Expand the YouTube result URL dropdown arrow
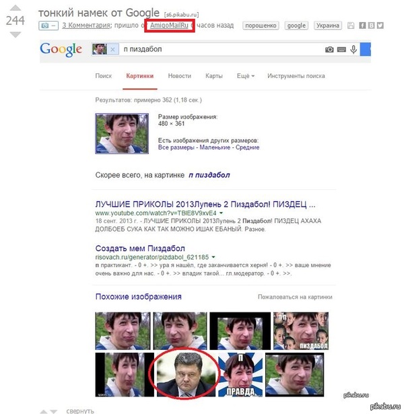Image resolution: width=404 pixels, height=414 pixels. 221,213
